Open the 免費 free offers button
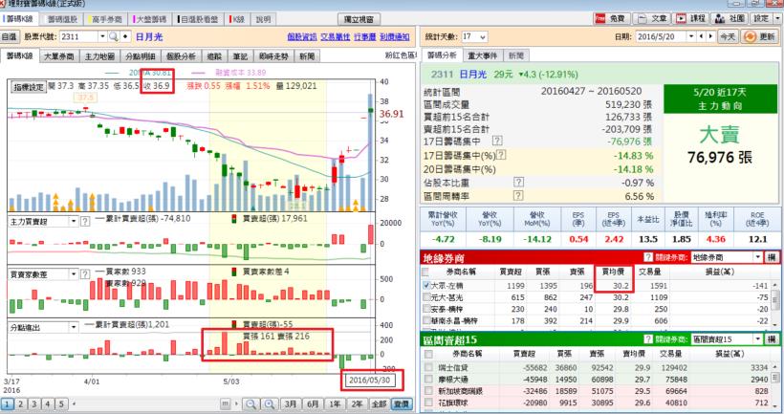The width and height of the screenshot is (784, 414). (x=610, y=18)
